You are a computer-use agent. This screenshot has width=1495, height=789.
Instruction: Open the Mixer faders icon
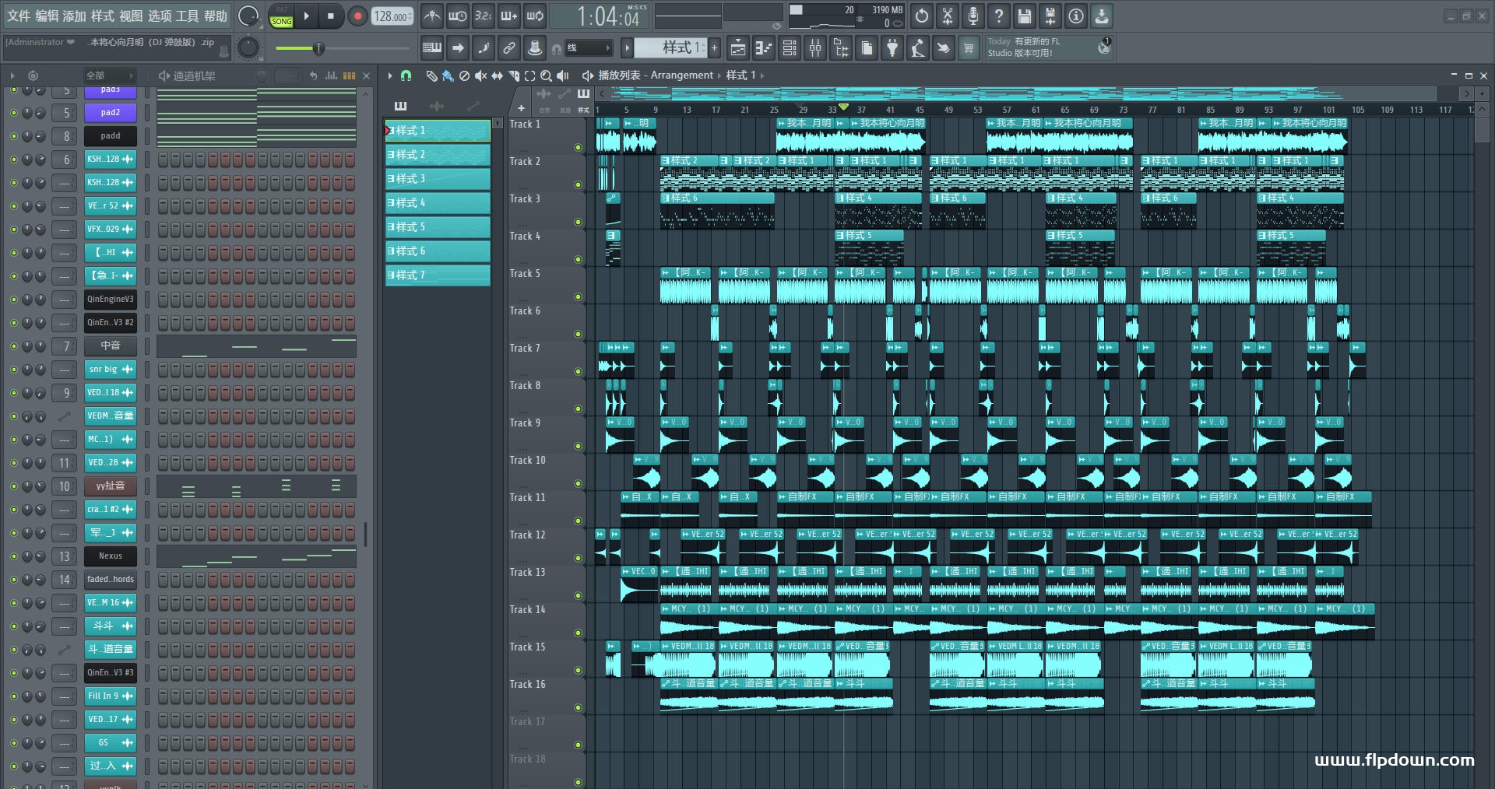pos(815,48)
